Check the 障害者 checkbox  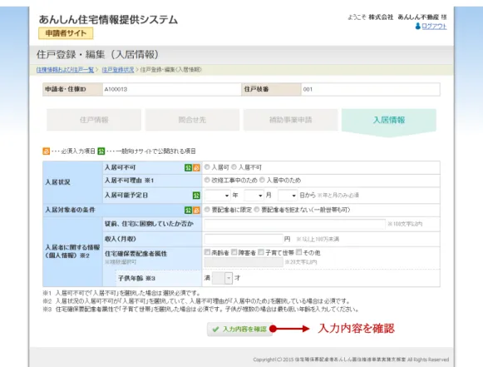point(234,252)
